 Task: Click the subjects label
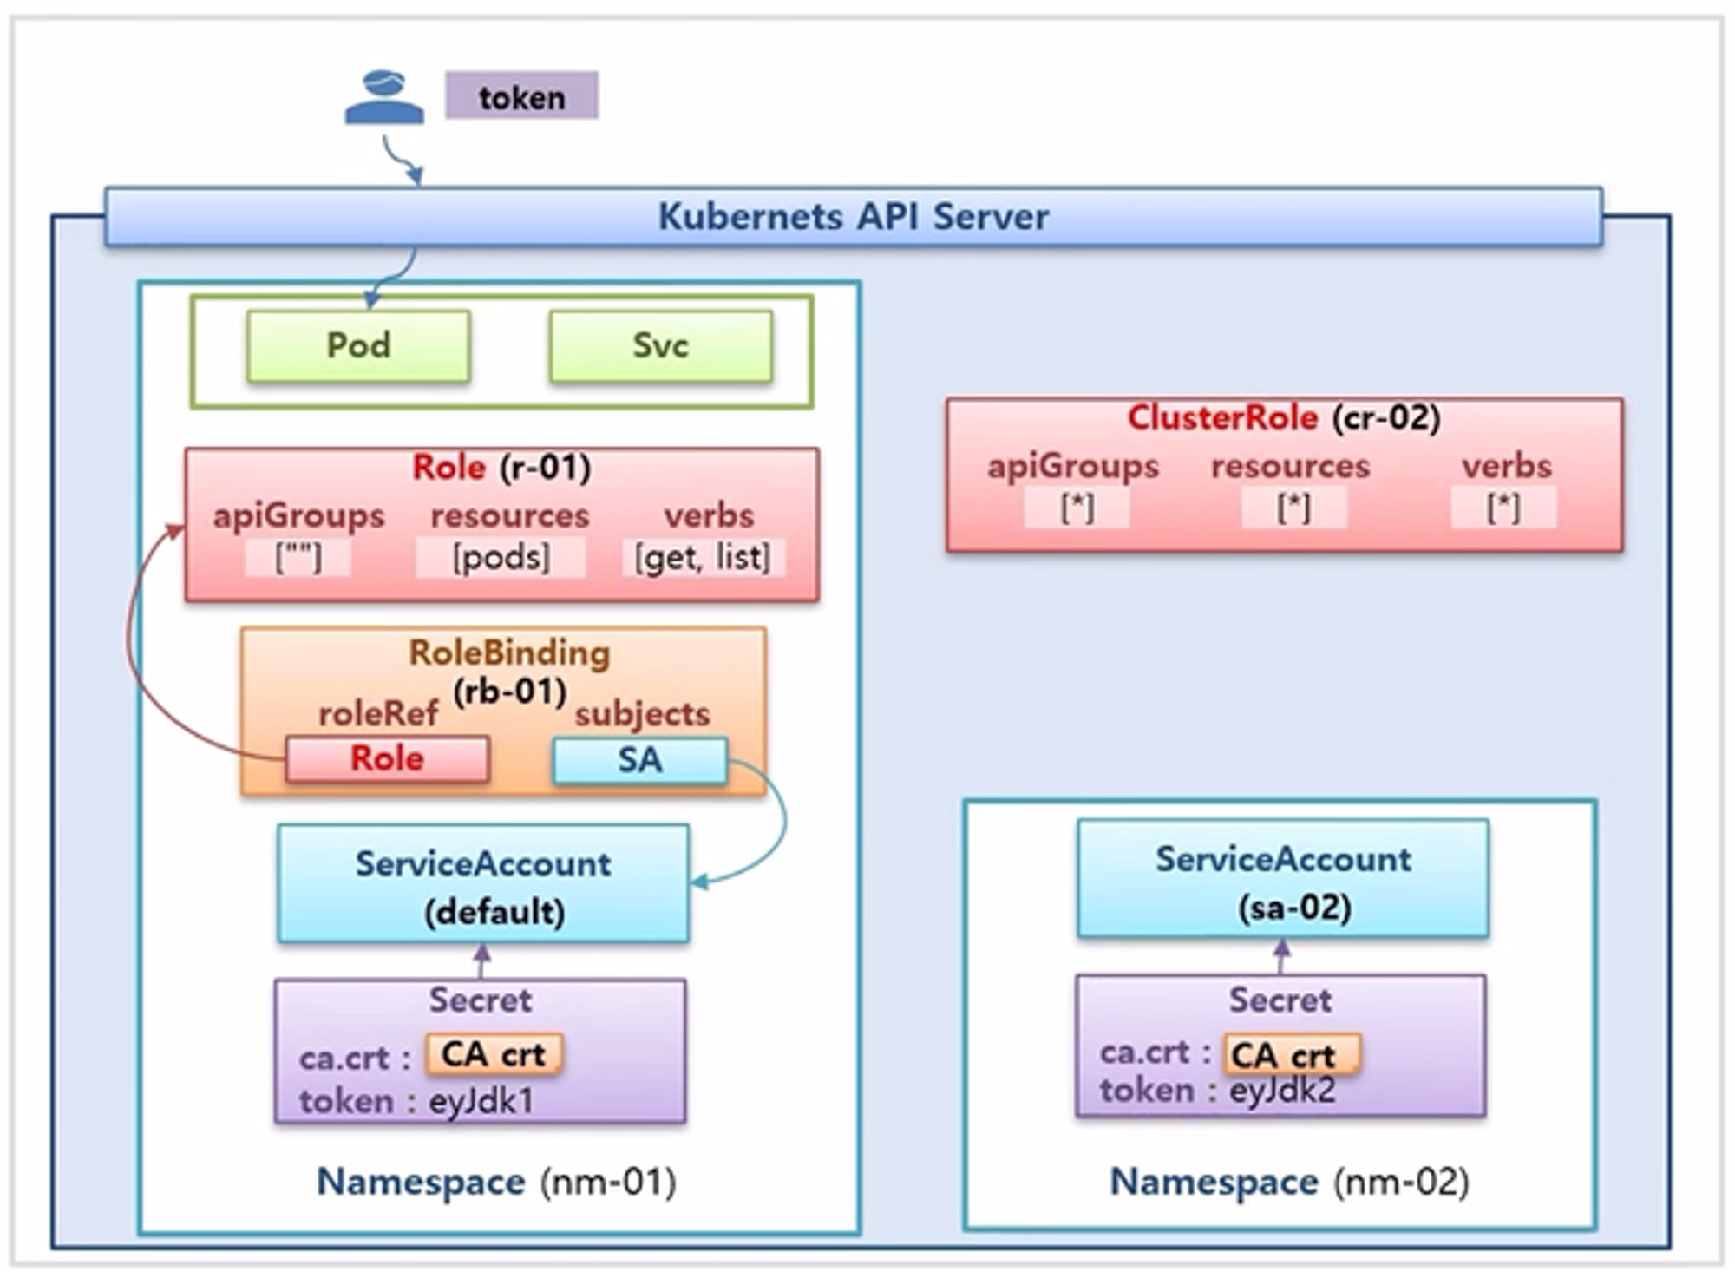click(642, 714)
